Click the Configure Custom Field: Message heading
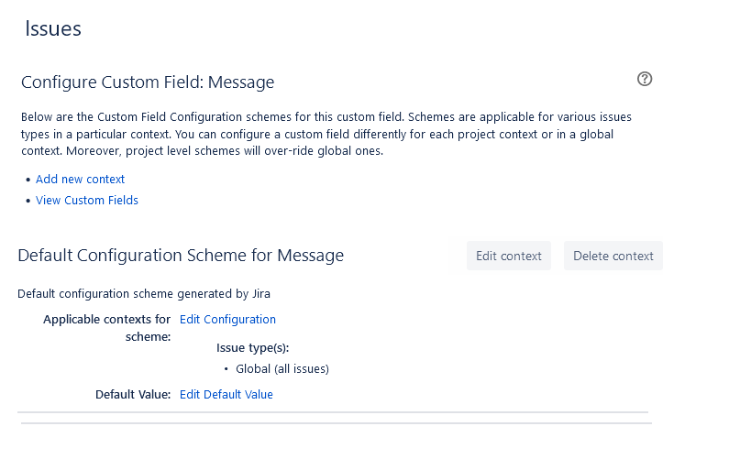The width and height of the screenshot is (729, 470). click(x=148, y=82)
